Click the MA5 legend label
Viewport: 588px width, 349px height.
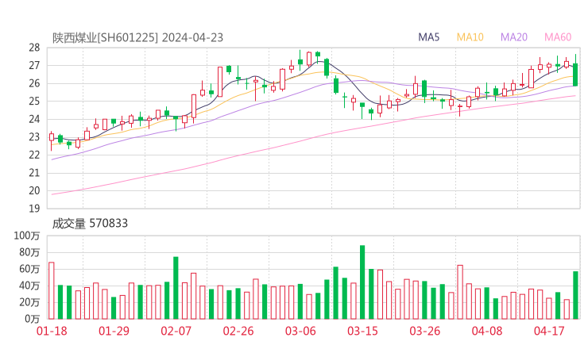coord(428,37)
